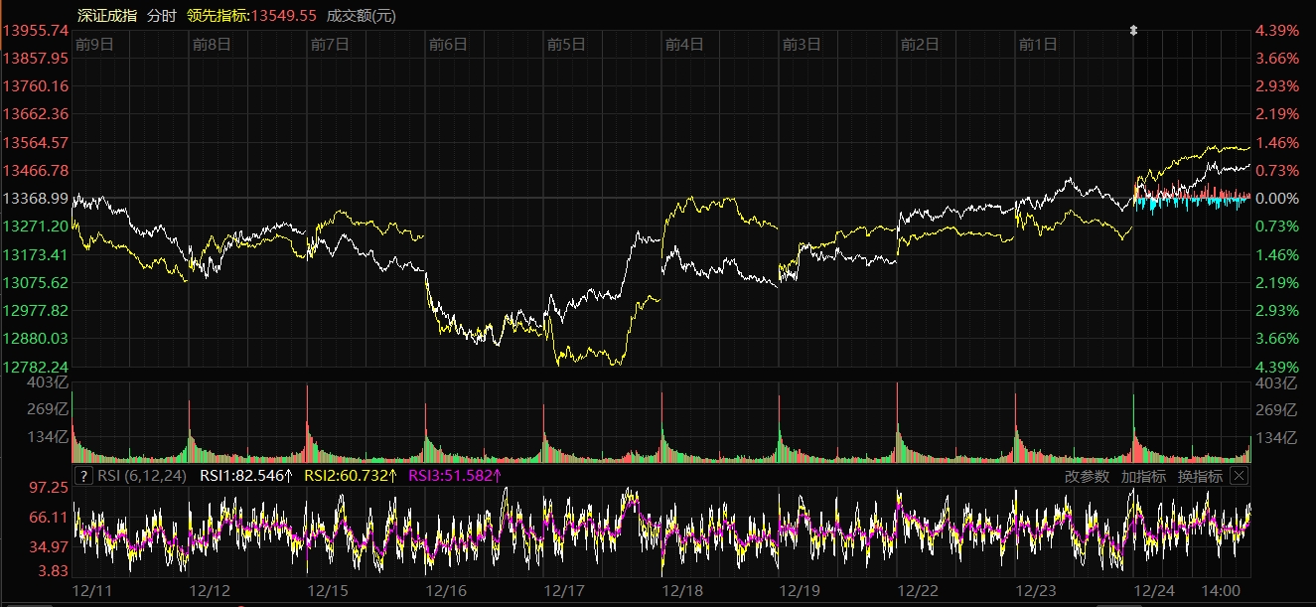Viewport: 1316px width, 607px height.
Task: Click 改参数 to modify indicator parameters
Action: point(1086,476)
